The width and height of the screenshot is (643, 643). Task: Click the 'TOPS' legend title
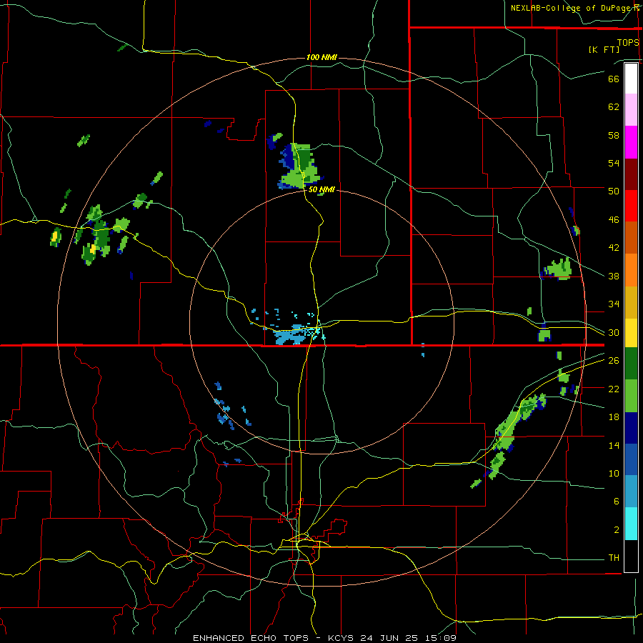628,42
